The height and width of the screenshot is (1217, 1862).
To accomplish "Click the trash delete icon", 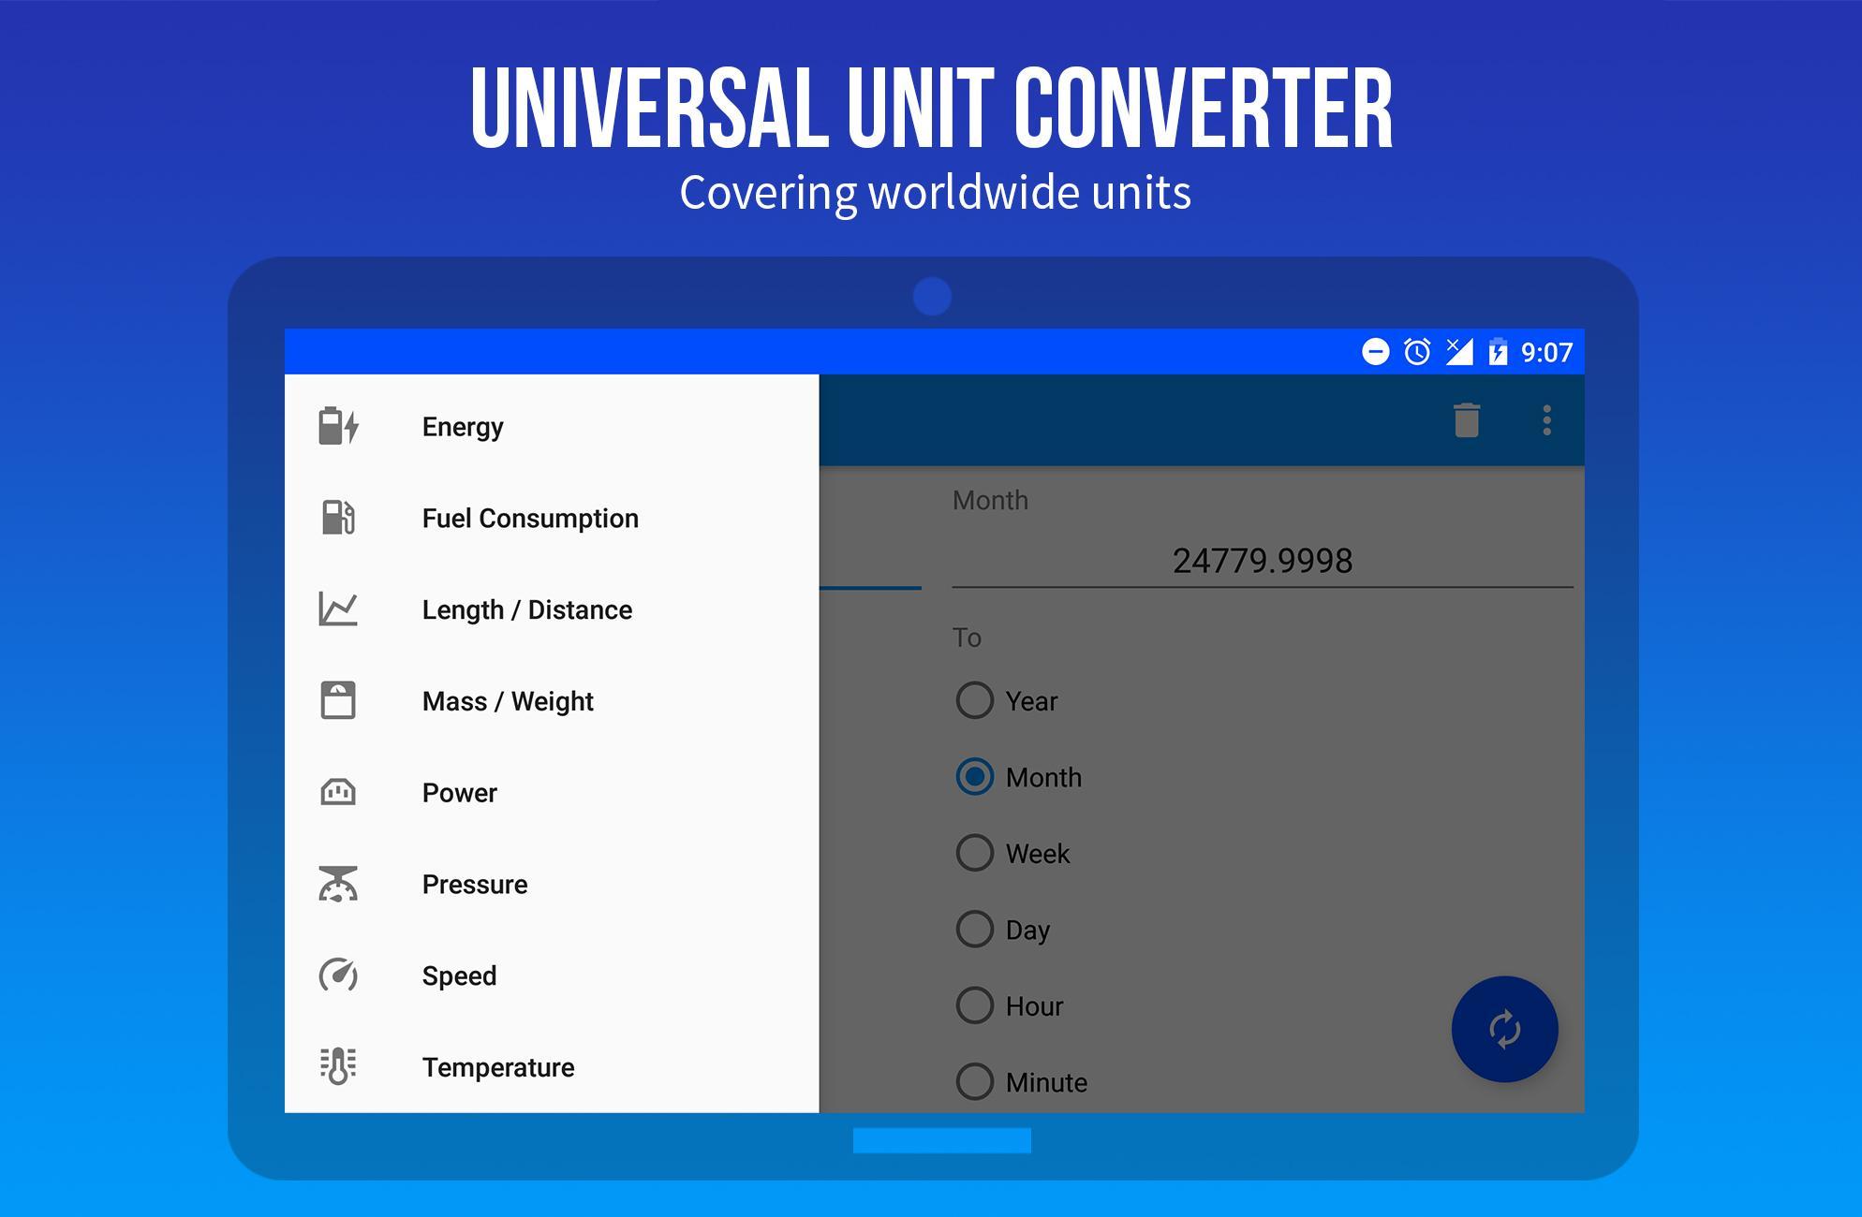I will click(1467, 420).
